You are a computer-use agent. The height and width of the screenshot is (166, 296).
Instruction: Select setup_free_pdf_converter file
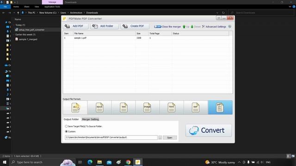pos(31,30)
